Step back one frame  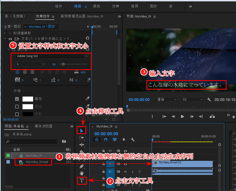tap(173, 116)
